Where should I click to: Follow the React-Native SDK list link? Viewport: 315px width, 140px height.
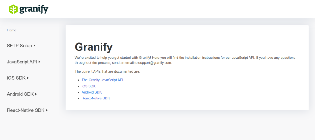96,98
